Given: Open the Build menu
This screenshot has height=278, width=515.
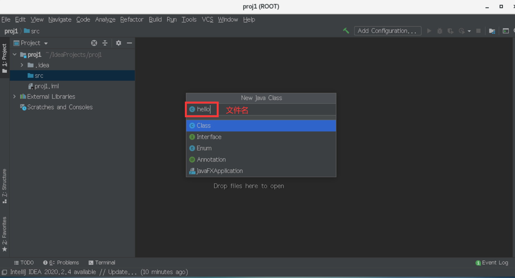Looking at the screenshot, I should click(155, 20).
